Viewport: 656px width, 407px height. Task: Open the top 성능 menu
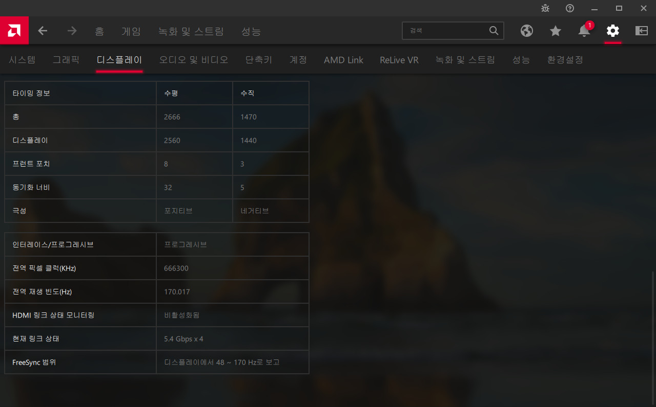pyautogui.click(x=251, y=31)
